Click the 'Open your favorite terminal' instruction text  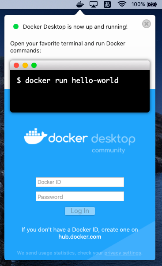(68, 47)
